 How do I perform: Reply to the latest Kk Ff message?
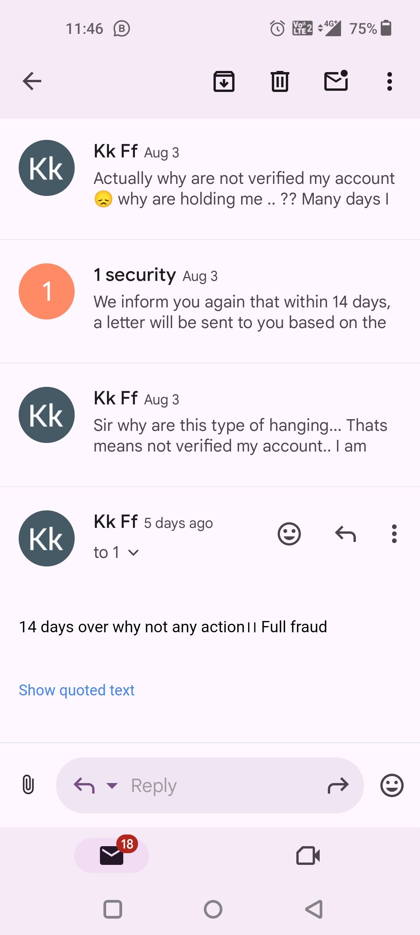[x=345, y=534]
